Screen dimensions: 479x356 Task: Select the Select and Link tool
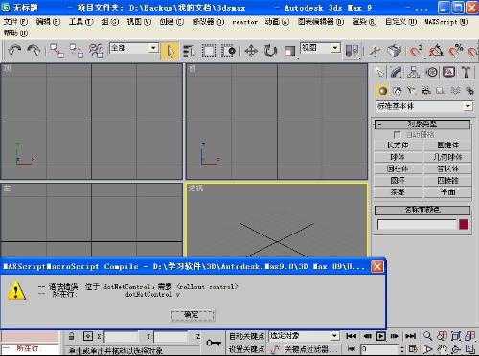[x=57, y=51]
